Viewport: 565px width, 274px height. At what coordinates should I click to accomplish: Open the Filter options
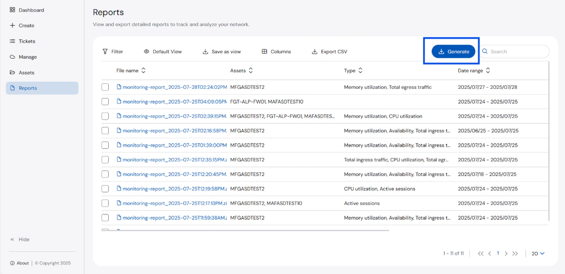tap(105, 51)
